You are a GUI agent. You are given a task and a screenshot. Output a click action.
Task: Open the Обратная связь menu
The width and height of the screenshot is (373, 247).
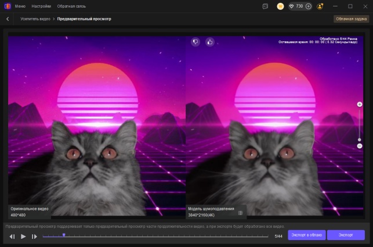pos(71,6)
